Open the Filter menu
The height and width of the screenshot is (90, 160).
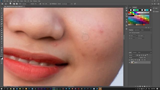tap(25, 1)
